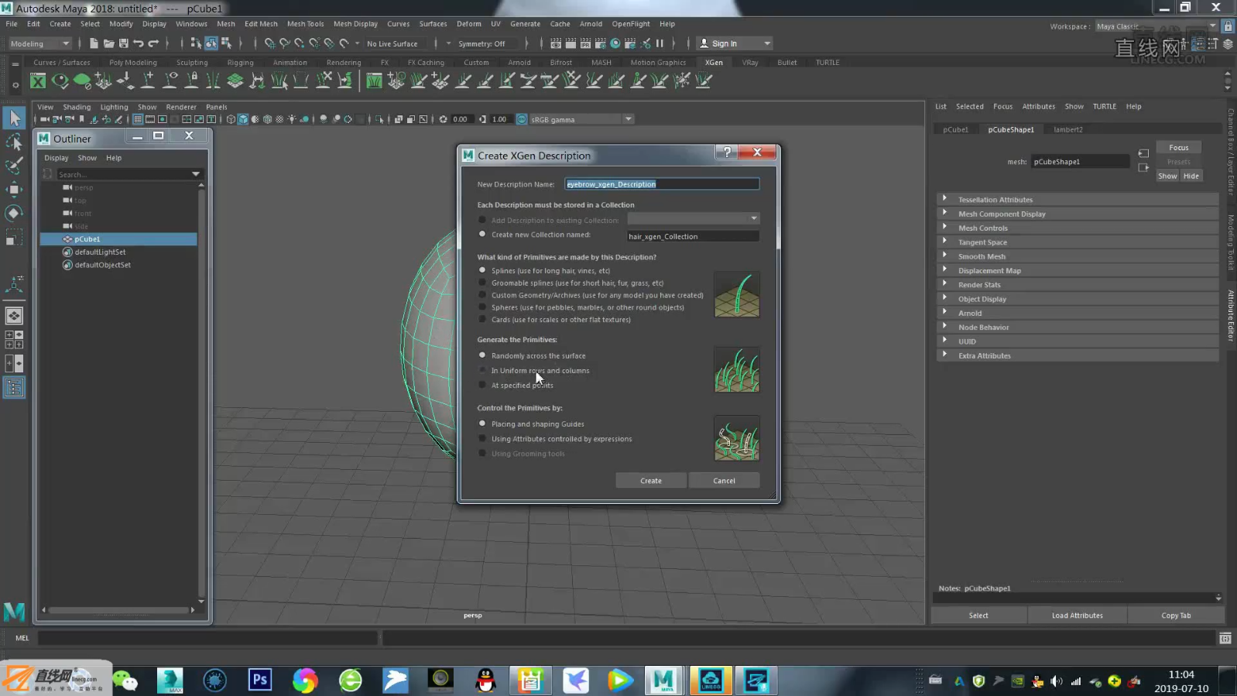Open the Generate menu

pyautogui.click(x=525, y=24)
